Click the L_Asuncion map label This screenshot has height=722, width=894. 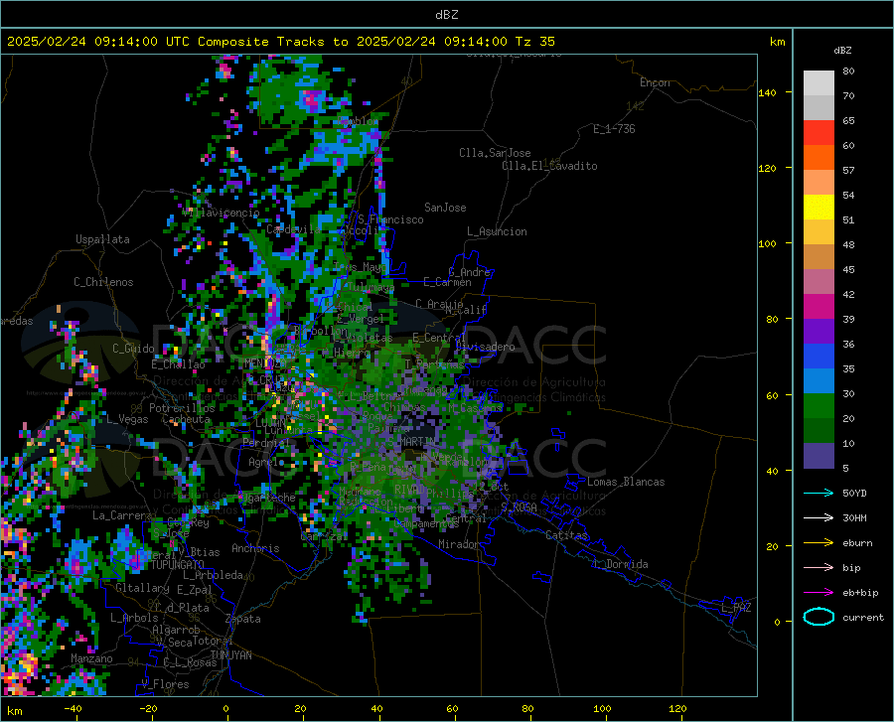click(497, 232)
